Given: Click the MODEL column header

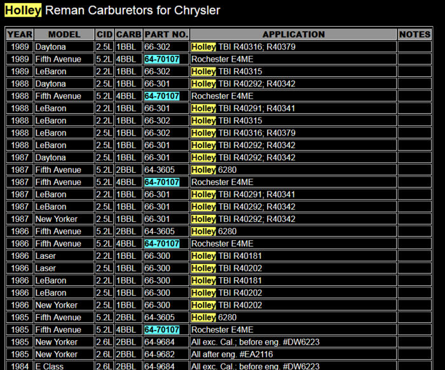Looking at the screenshot, I should tap(64, 34).
